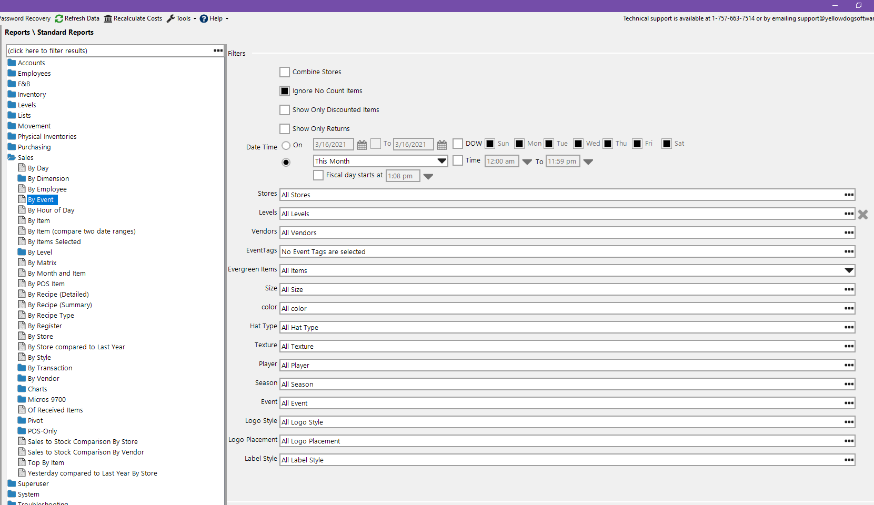
Task: Enable the Time filter checkbox
Action: 458,160
